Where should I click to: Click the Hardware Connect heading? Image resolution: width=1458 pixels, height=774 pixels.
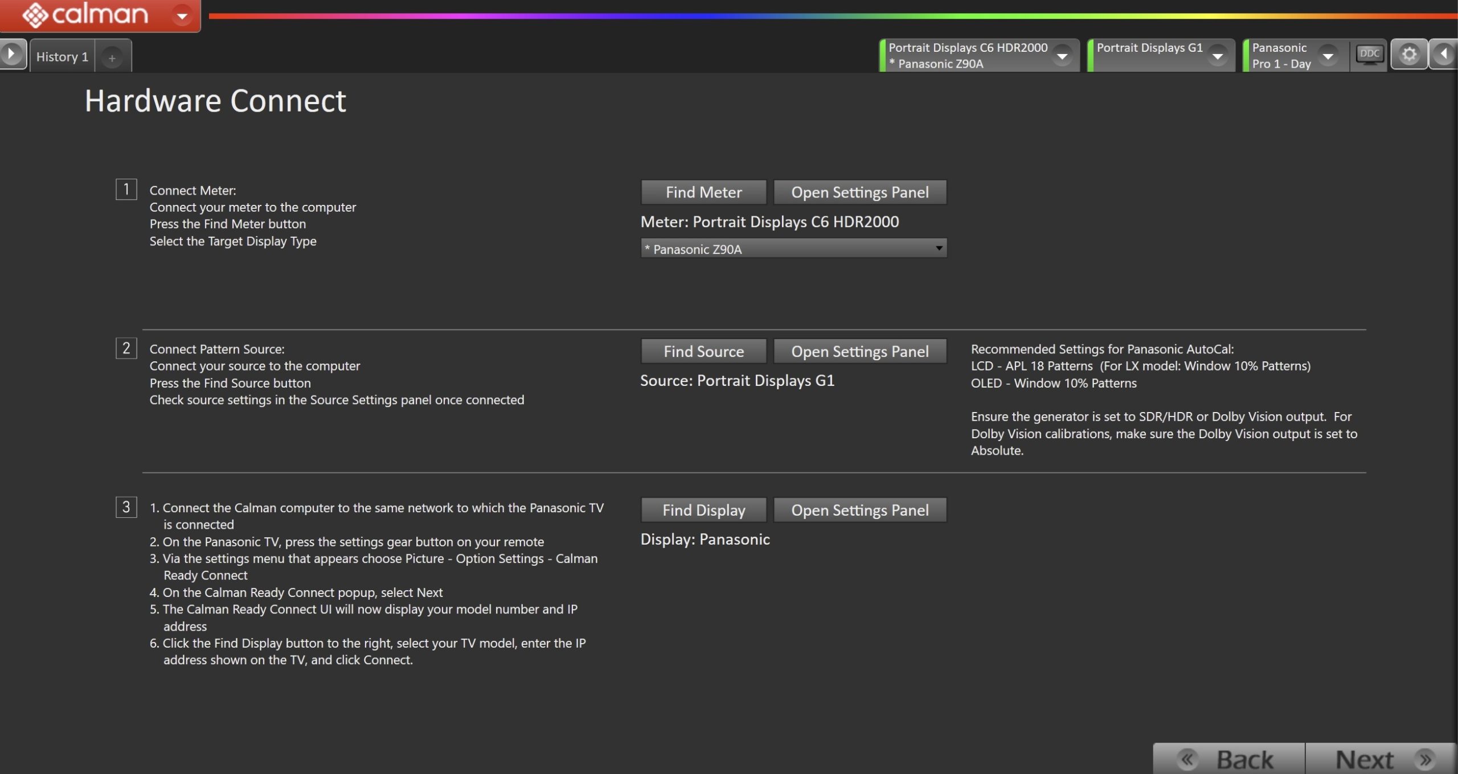pos(215,101)
